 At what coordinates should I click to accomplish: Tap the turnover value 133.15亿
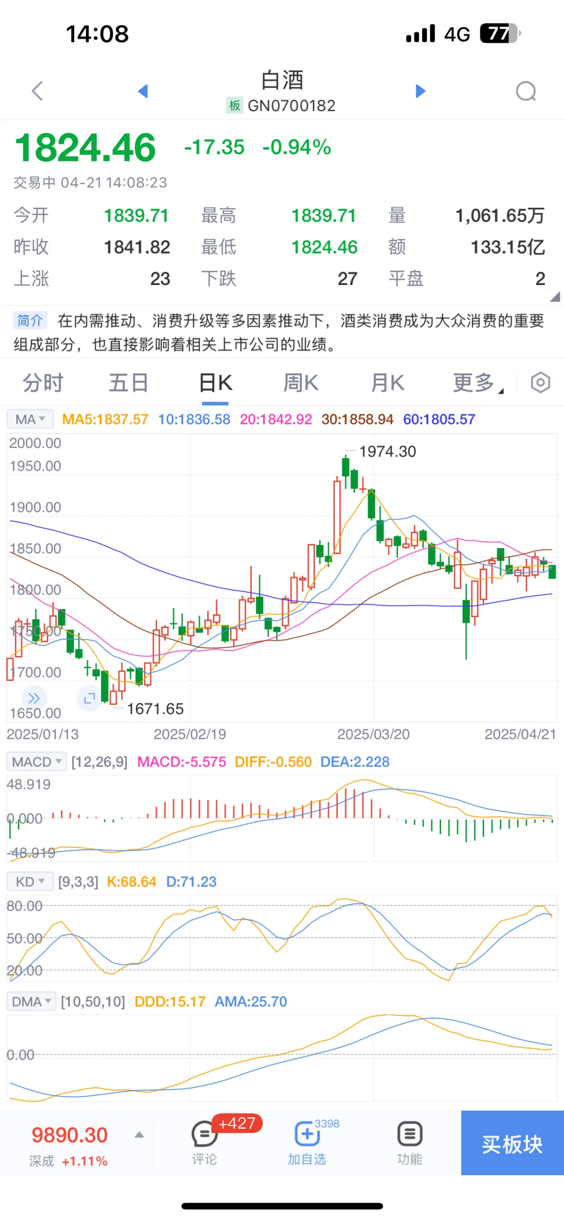pyautogui.click(x=508, y=247)
